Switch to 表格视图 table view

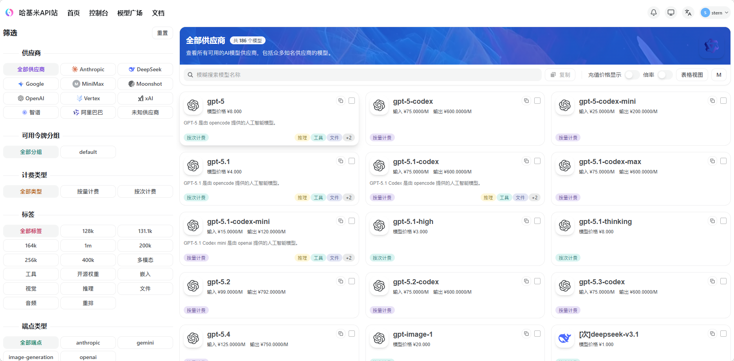click(x=692, y=74)
